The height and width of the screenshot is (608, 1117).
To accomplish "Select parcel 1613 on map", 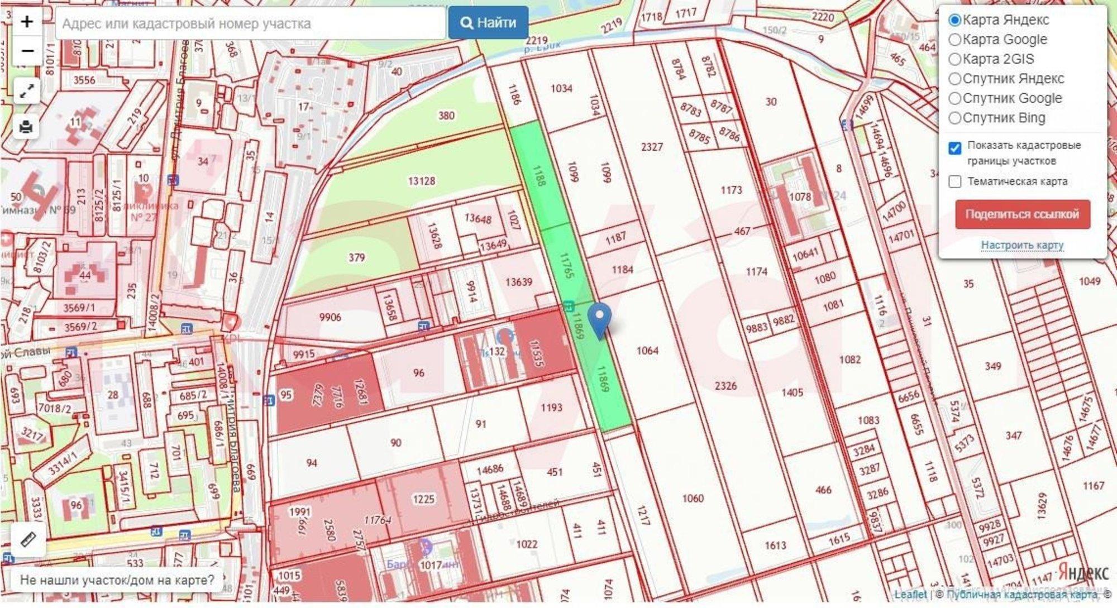I will (x=775, y=545).
